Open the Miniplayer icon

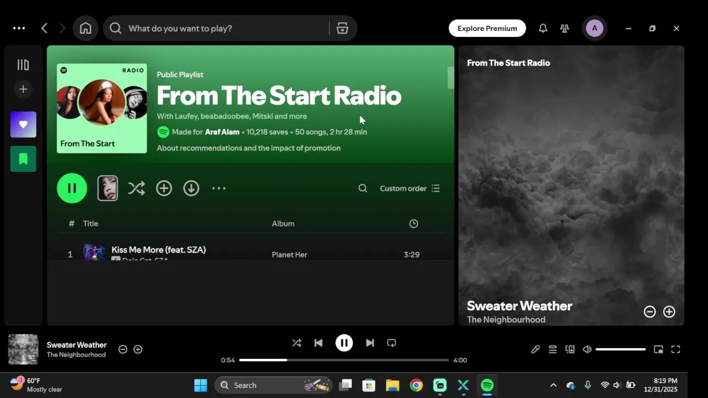click(658, 349)
